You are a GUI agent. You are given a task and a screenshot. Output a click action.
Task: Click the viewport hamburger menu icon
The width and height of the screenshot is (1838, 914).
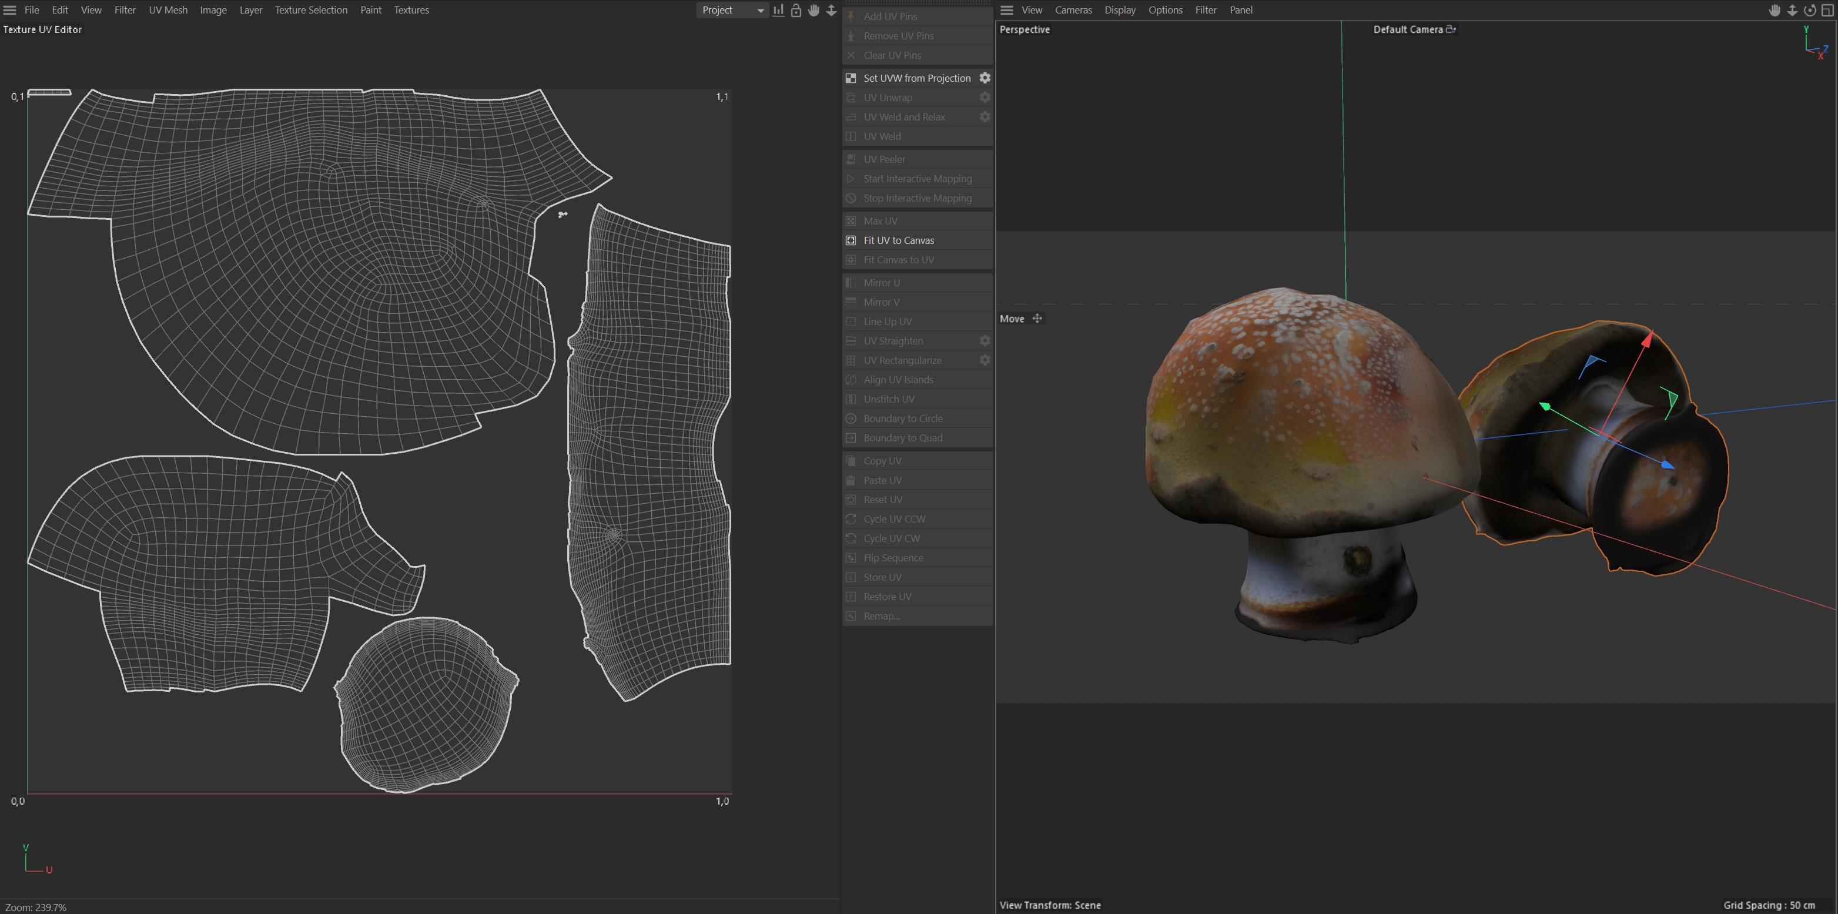[1007, 10]
